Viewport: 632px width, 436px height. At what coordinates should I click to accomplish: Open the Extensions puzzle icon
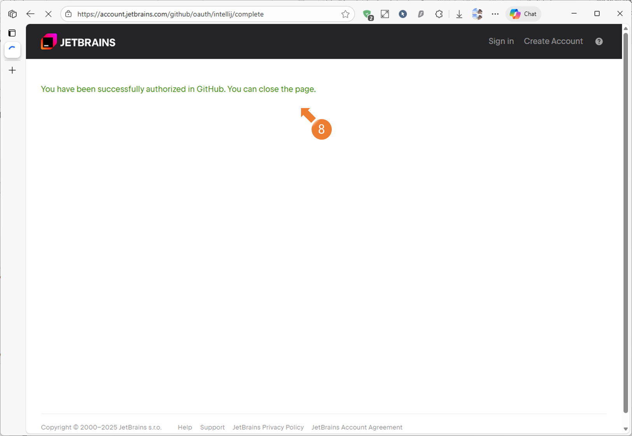(439, 14)
